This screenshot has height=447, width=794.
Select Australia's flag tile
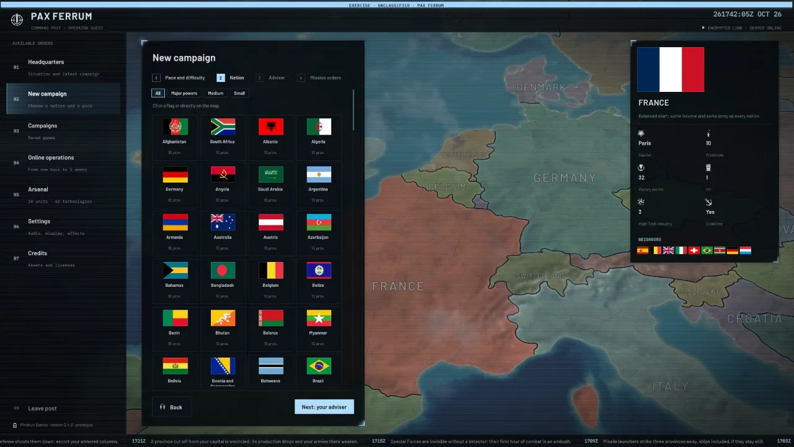tap(222, 222)
